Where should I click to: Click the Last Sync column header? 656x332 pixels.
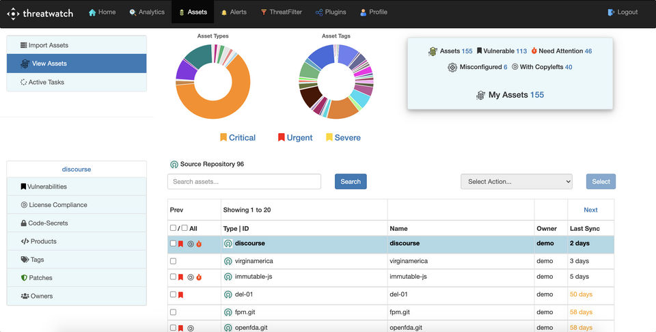pyautogui.click(x=584, y=228)
